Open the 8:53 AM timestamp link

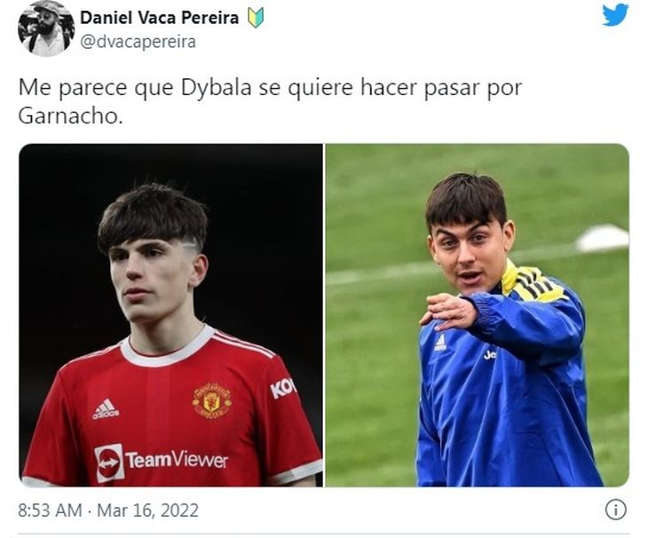point(50,510)
